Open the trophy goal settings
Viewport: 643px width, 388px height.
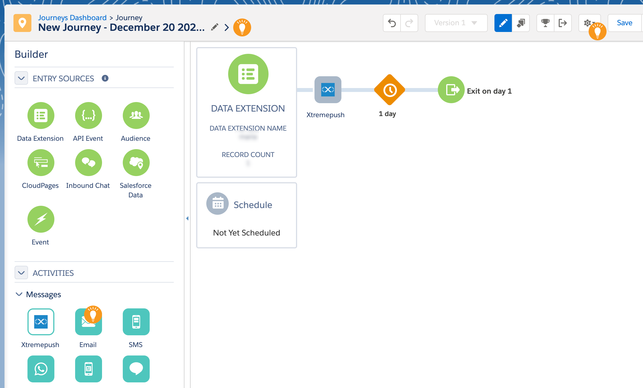tap(545, 23)
